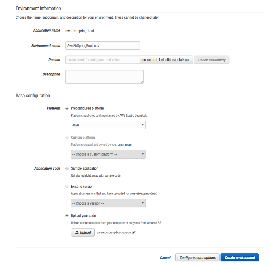Expand the Choose a version dropdown
Viewport: 270px width, 266px height.
[x=108, y=203]
